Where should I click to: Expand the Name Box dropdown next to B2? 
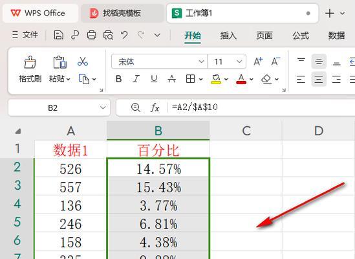pos(103,107)
